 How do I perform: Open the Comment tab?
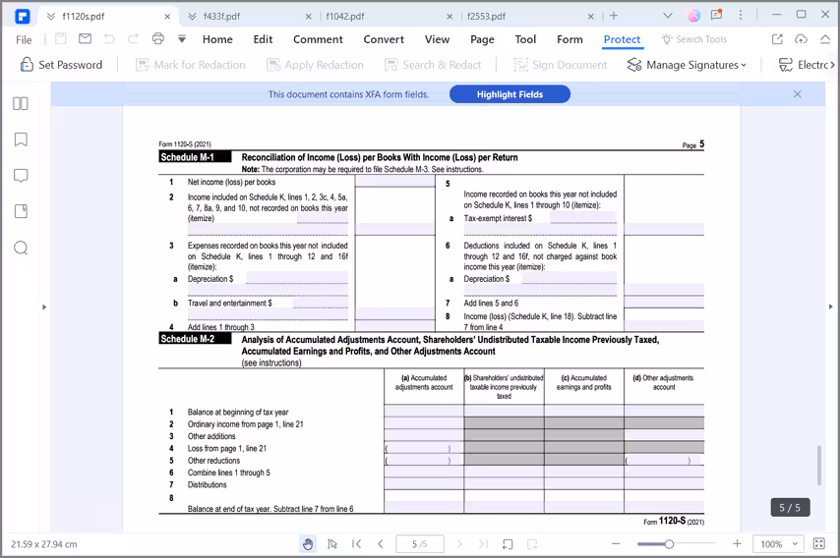[x=318, y=39]
